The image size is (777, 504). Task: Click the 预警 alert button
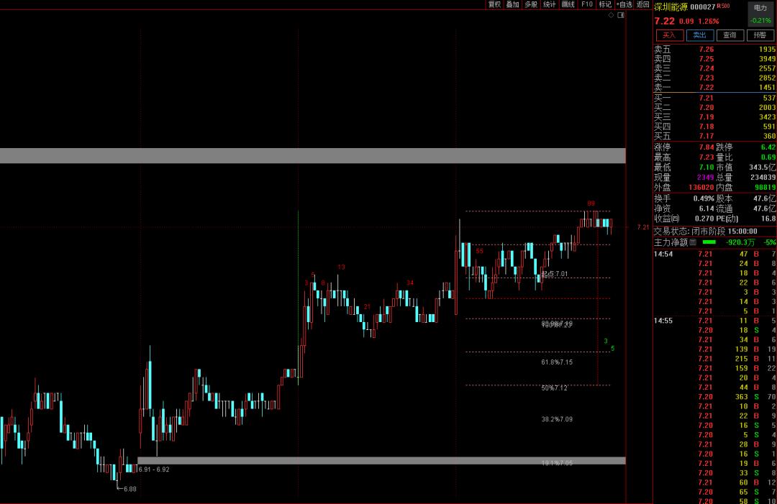[760, 35]
